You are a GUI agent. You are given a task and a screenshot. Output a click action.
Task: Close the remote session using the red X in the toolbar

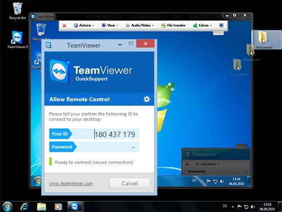click(x=64, y=25)
